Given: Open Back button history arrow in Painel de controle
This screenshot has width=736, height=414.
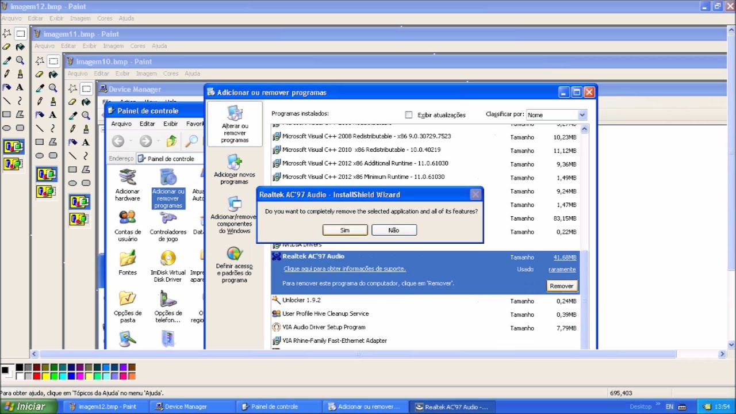Looking at the screenshot, I should (x=131, y=141).
